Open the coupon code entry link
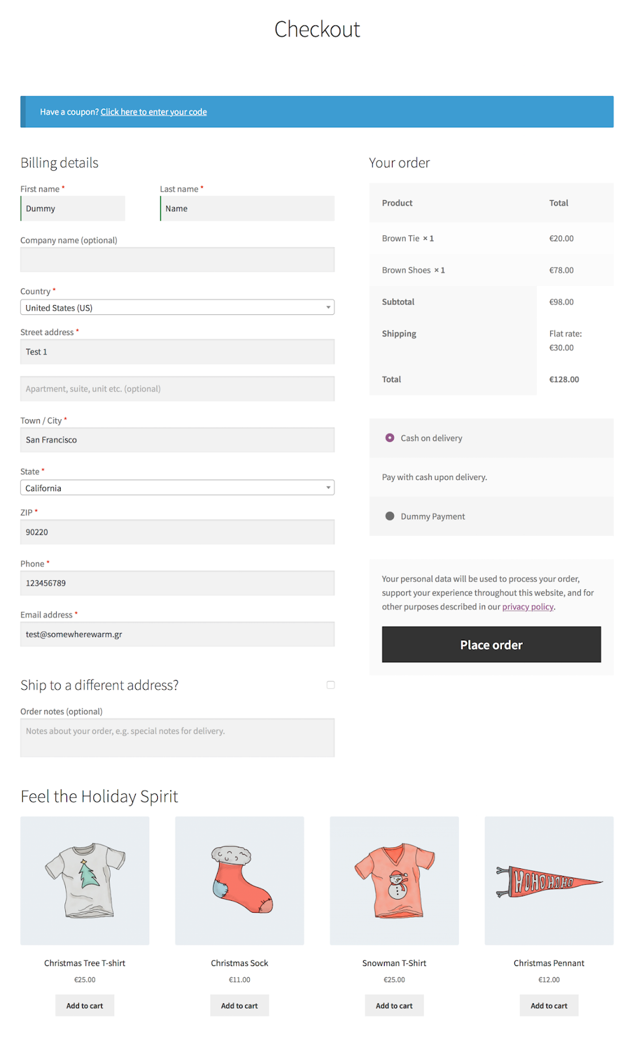This screenshot has height=1043, width=639. point(154,112)
